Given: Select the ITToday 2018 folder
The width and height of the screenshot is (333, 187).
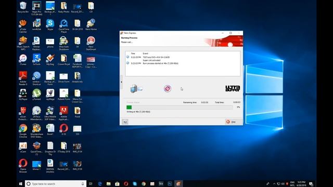Looking at the screenshot, I should tap(63, 147).
